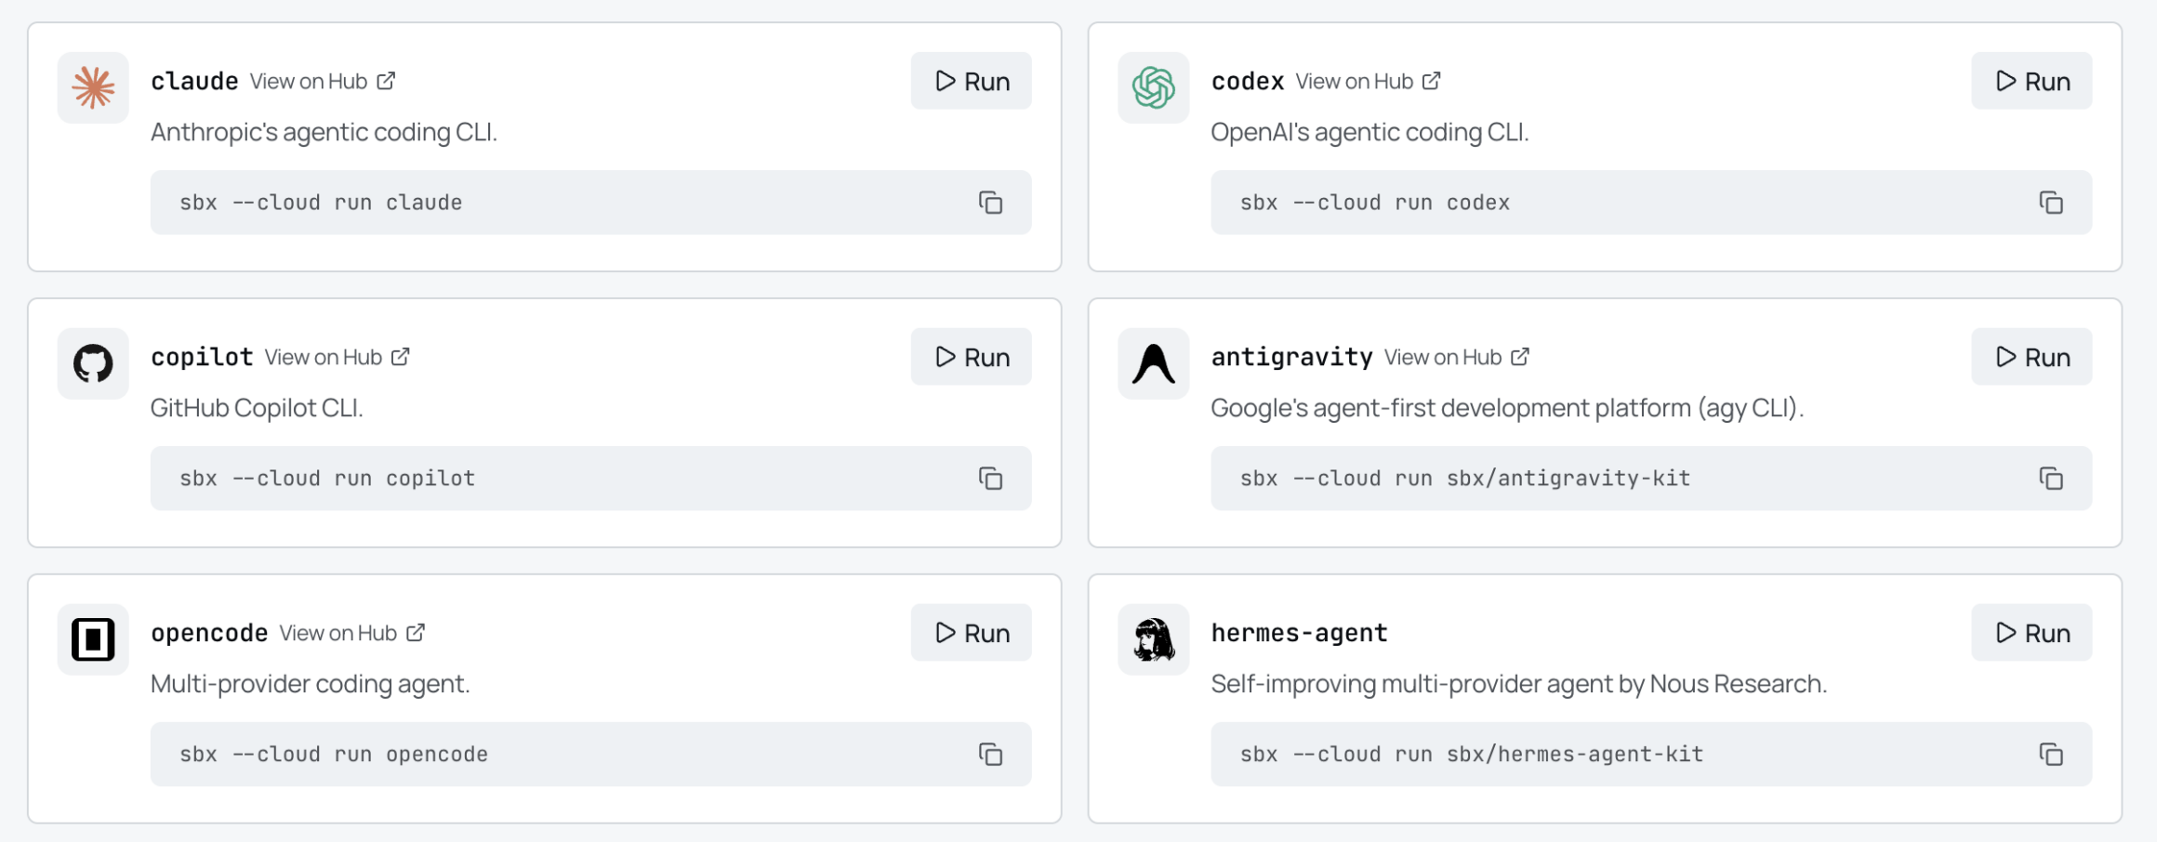
Task: Click 'Anthropic's agentic coding CLI.' description
Action: tap(324, 133)
